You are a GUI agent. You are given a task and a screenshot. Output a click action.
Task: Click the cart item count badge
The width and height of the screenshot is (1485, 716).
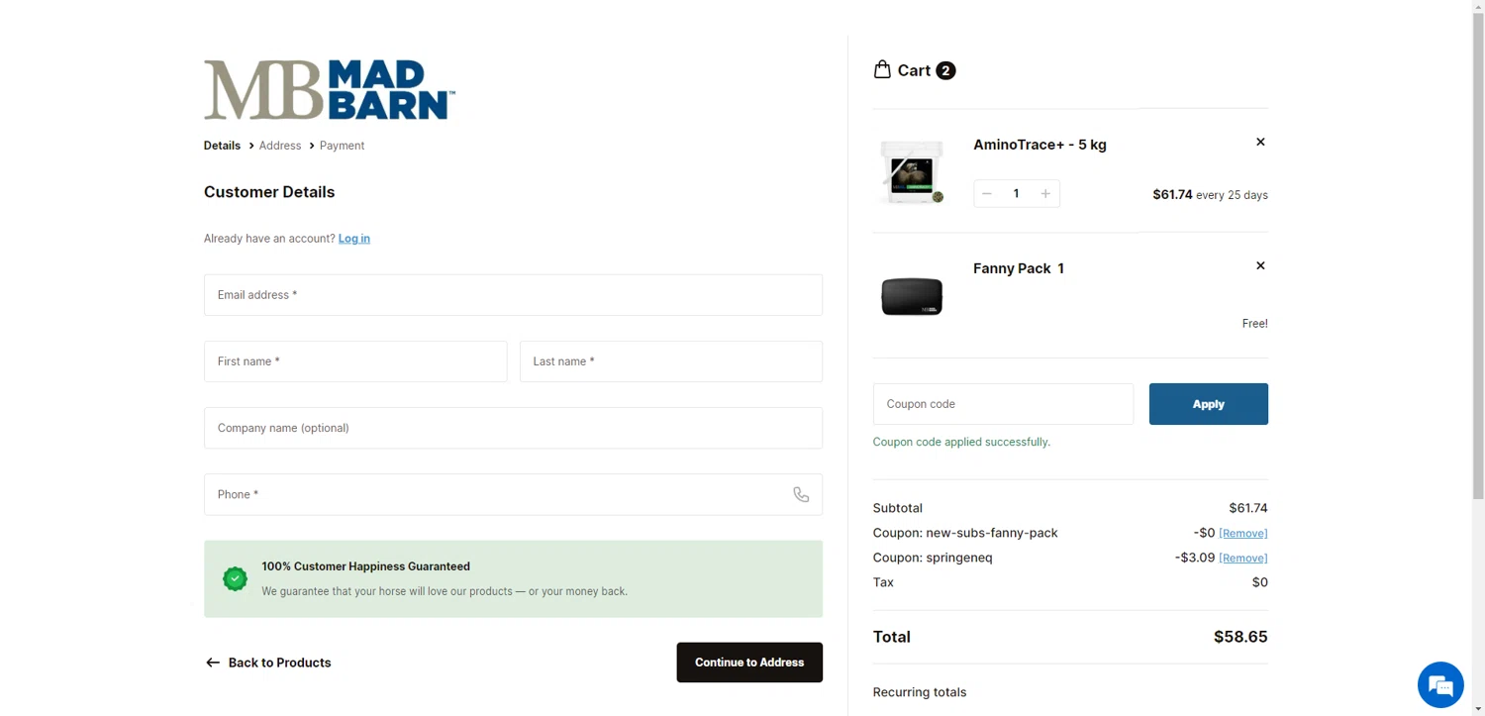(945, 70)
